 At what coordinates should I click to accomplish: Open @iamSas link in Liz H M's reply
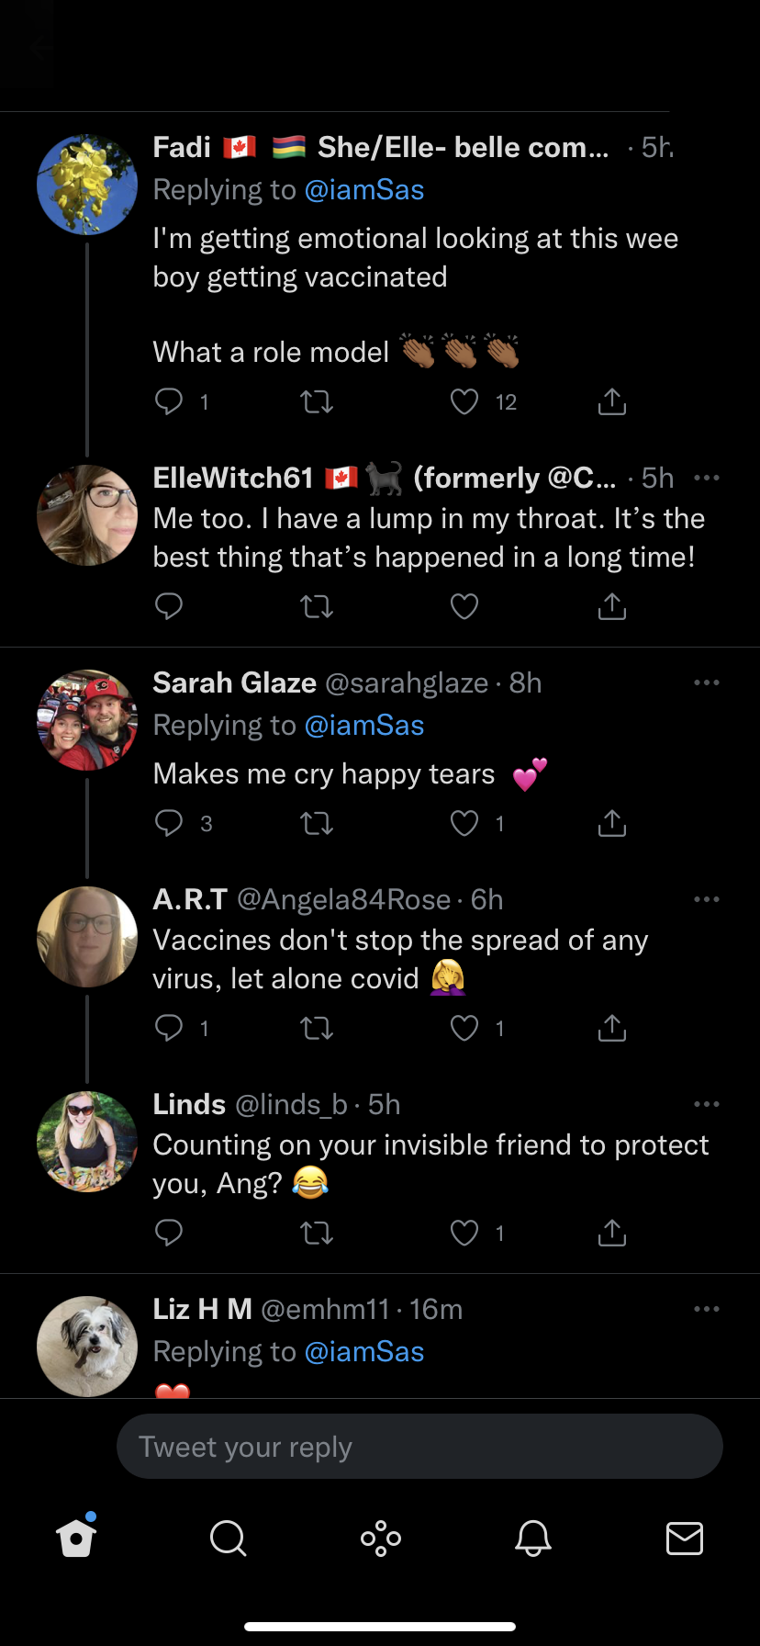point(363,1352)
